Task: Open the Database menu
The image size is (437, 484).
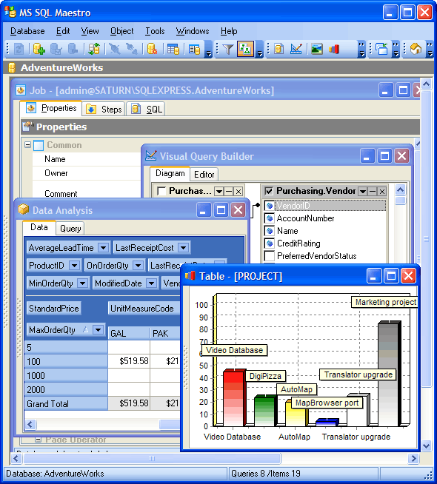Action: click(x=27, y=31)
